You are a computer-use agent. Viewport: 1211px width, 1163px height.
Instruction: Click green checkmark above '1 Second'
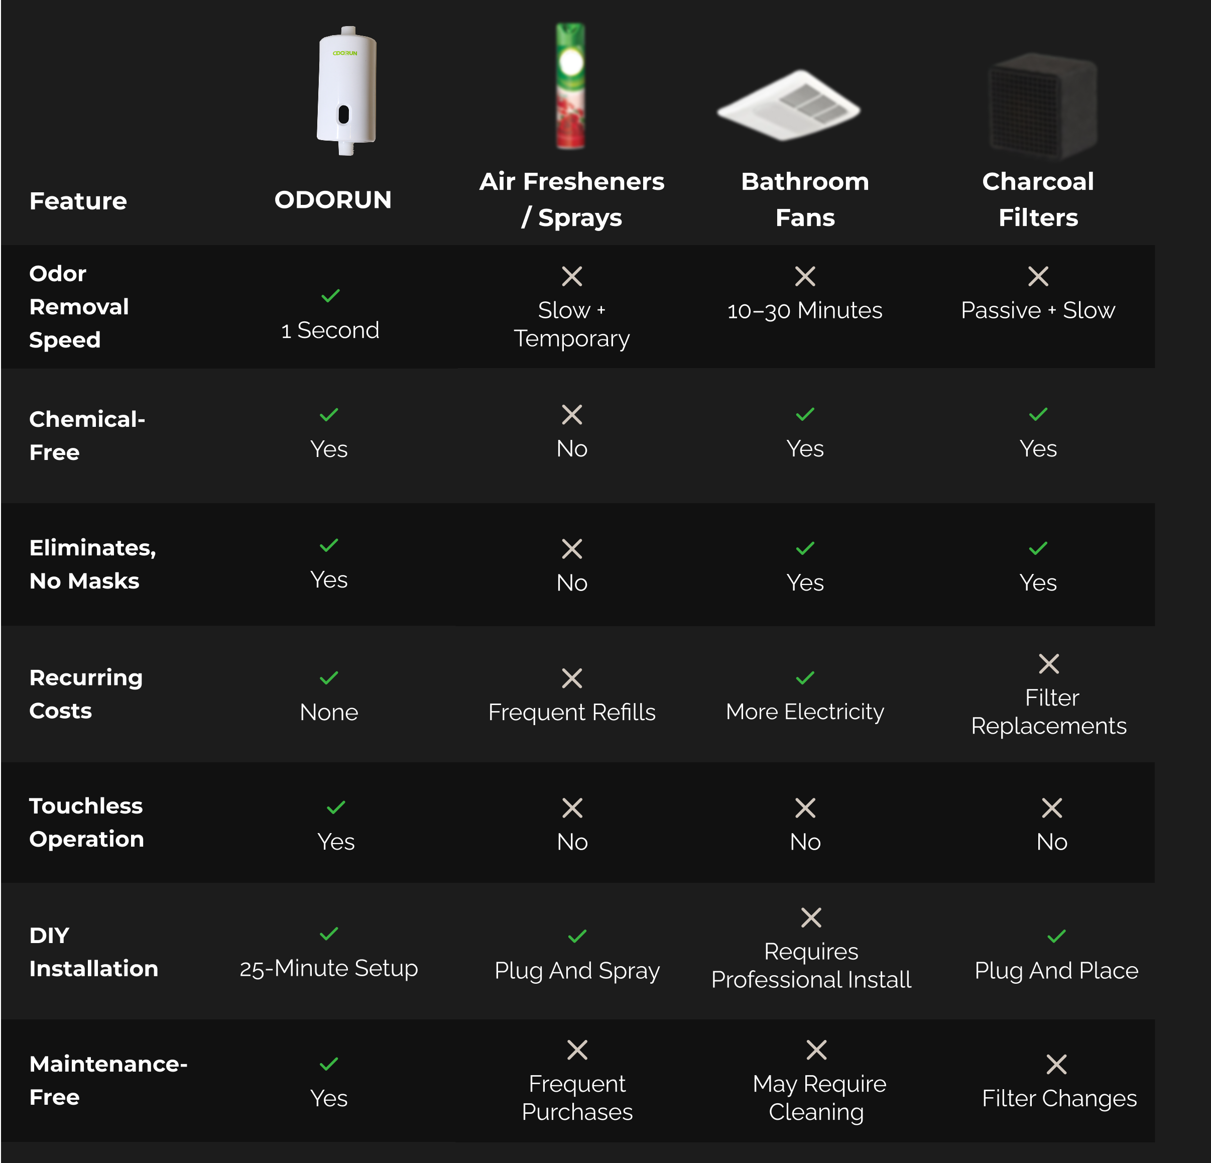[x=330, y=296]
